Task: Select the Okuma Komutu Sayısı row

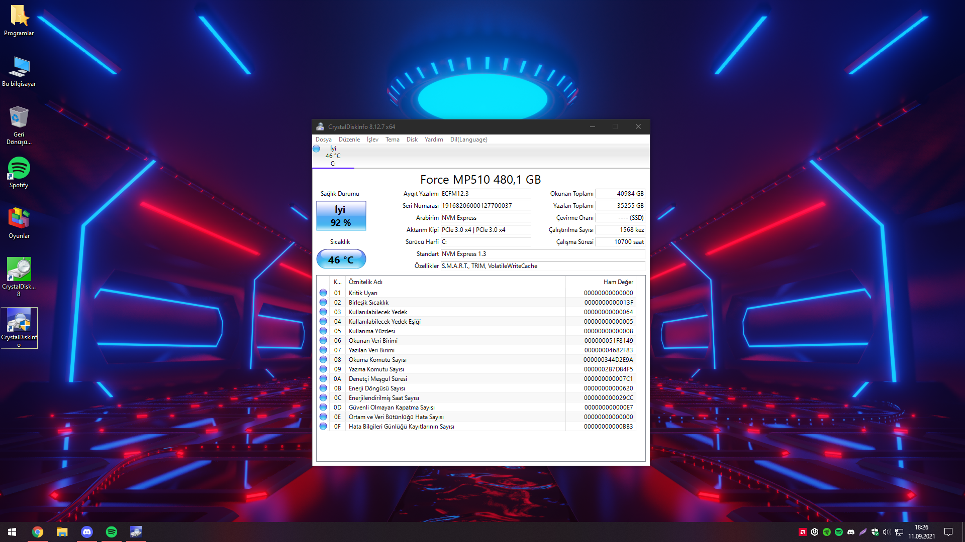Action: pos(476,360)
